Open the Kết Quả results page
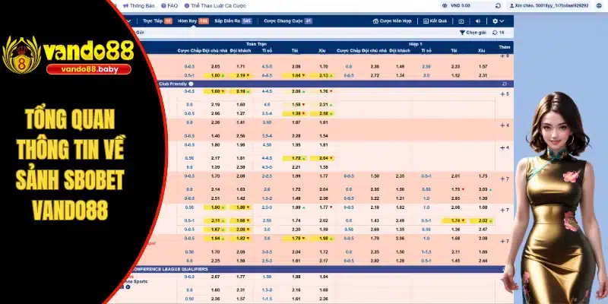Viewport: 608px width, 304px height. 435,21
